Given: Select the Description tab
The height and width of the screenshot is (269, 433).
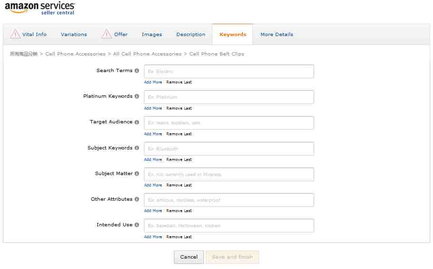Looking at the screenshot, I should coord(191,35).
